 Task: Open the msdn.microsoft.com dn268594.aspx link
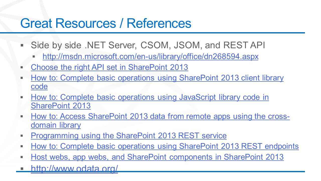click(150, 57)
